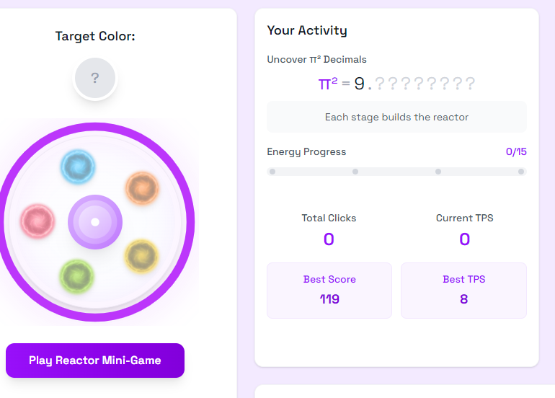Click the Current TPS counter value
Viewport: 555px width, 398px height.
(x=464, y=239)
